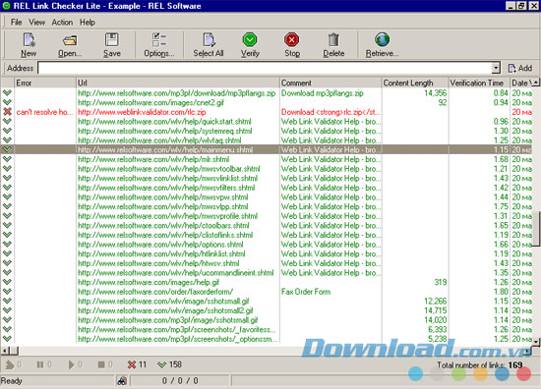Select the wlv/help/systemreq.shtml URL

(x=165, y=131)
